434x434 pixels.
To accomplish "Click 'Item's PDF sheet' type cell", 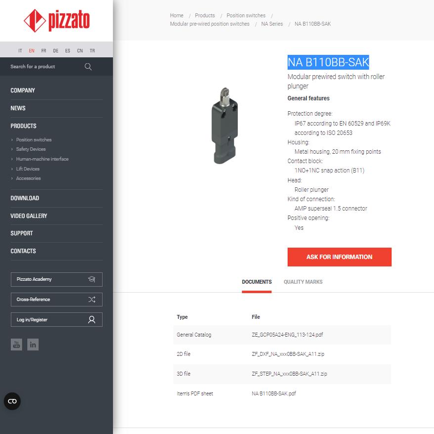I will (x=195, y=393).
